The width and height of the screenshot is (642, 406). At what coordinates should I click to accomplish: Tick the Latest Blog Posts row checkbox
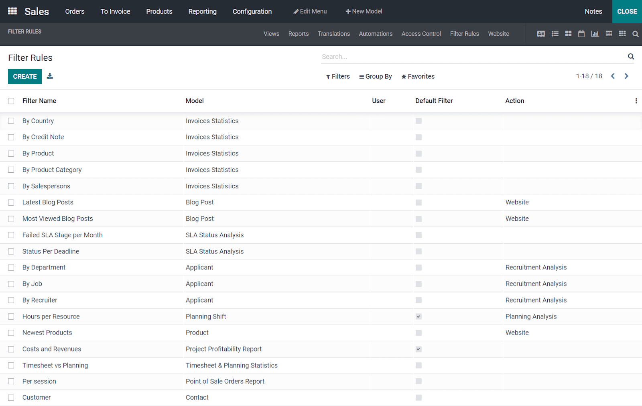[x=11, y=202]
